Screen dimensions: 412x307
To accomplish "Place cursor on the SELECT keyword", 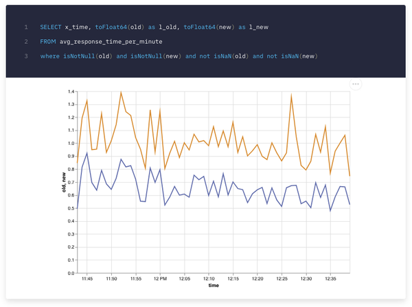I will [x=50, y=27].
